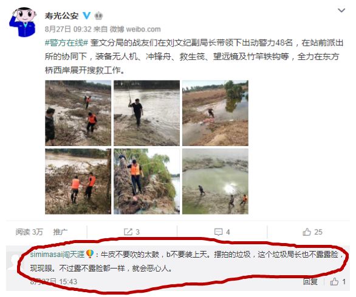The image size is (356, 297).
Task: Click the blue verified V badge
Action: tap(86, 16)
